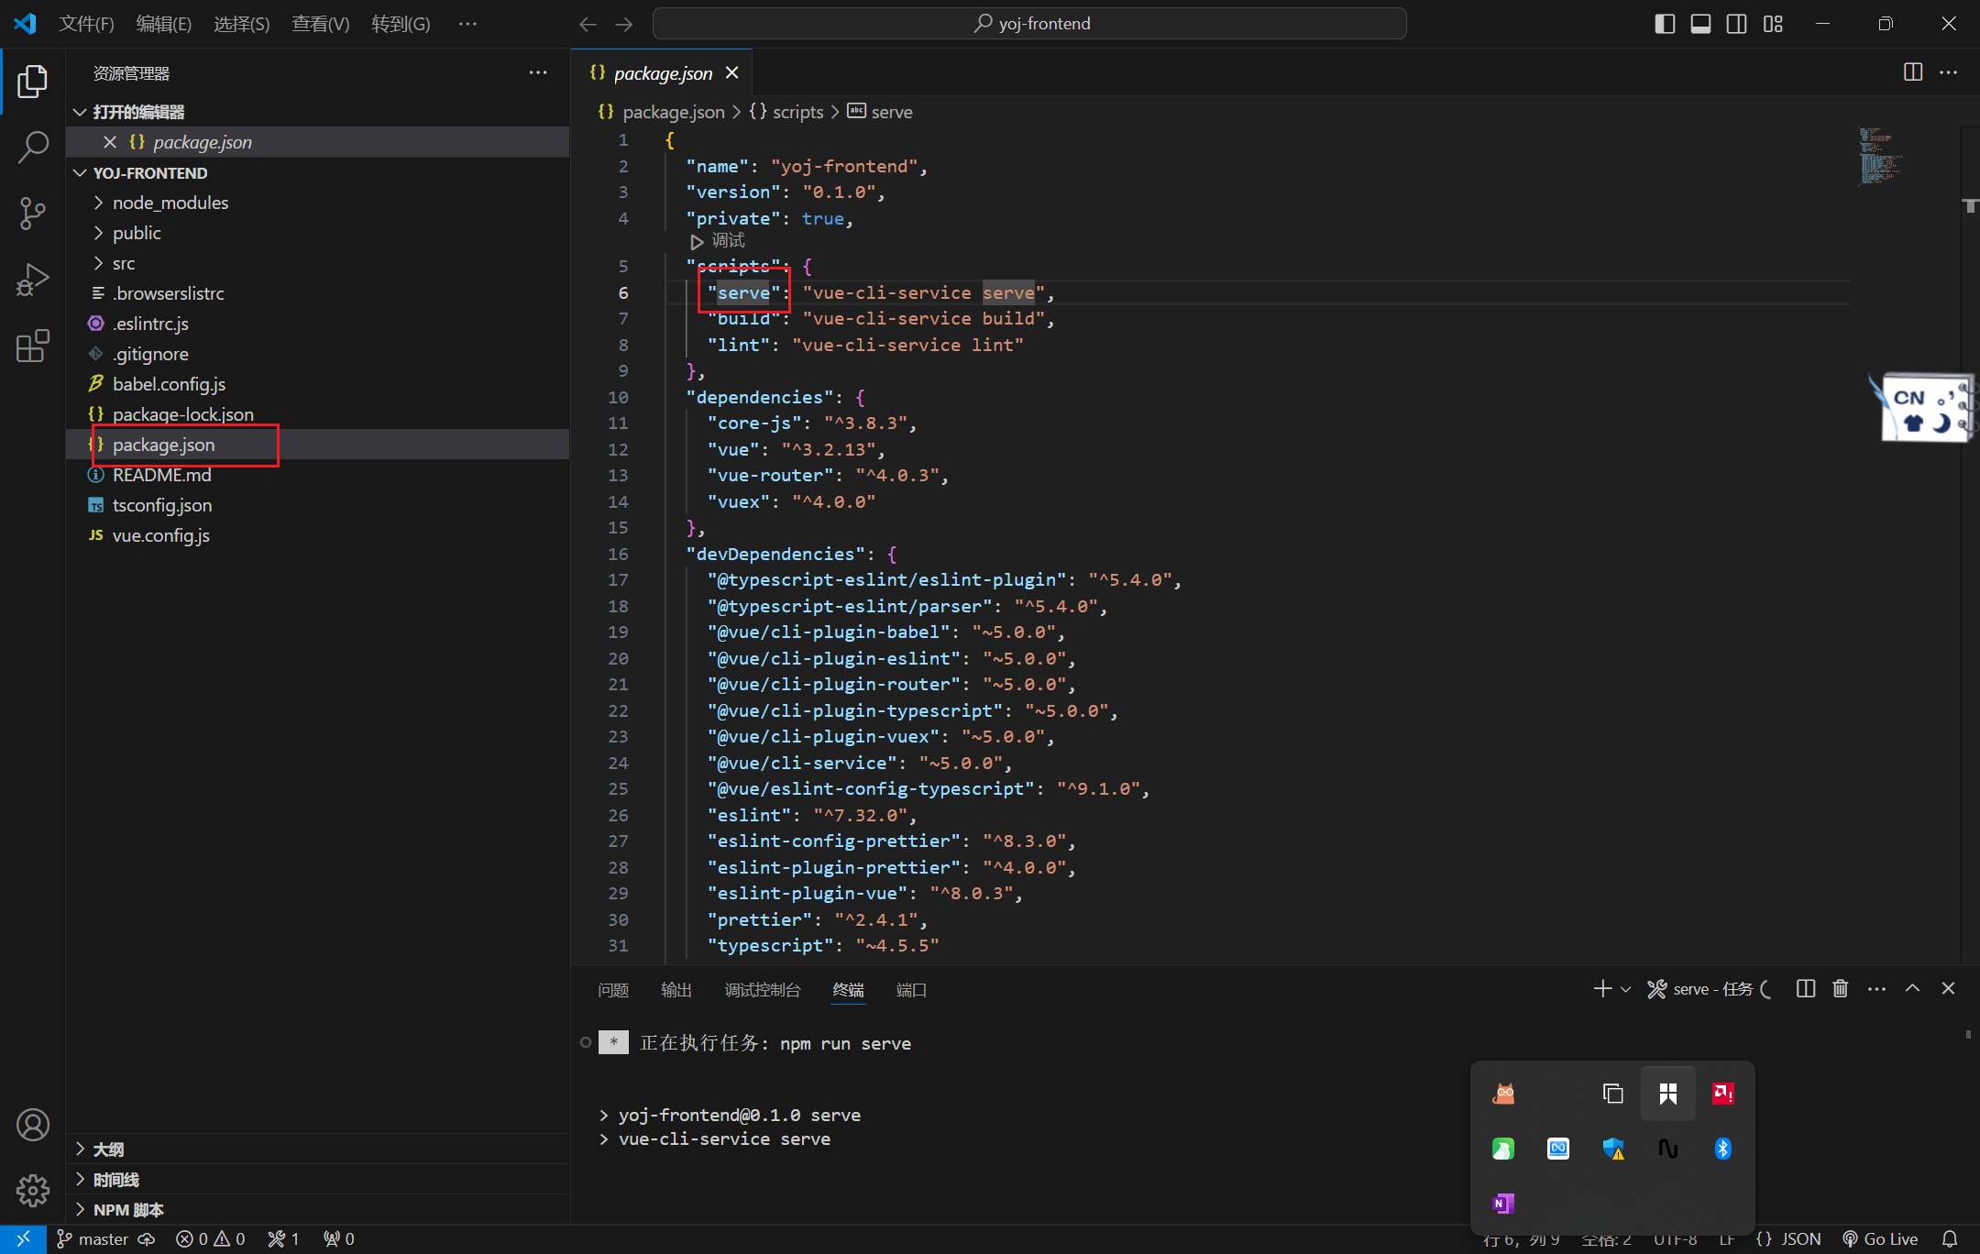Add a new terminal with plus icon
The width and height of the screenshot is (1980, 1254).
[x=1602, y=989]
